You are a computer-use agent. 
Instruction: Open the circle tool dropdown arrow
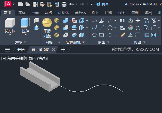115,28
